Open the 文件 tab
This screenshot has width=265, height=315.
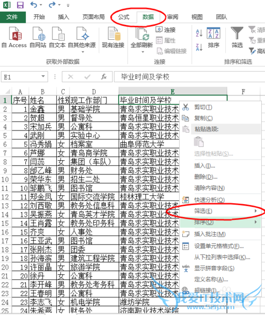point(12,17)
